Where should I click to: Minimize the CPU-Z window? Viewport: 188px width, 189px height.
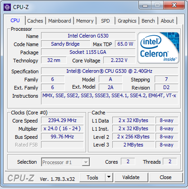coord(145,5)
